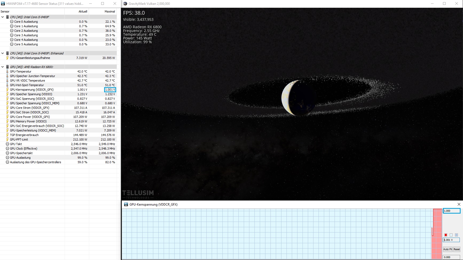The width and height of the screenshot is (463, 260).
Task: Click the CPU-Gesamtleistungsaufnahme lightning icon
Action: click(7, 58)
